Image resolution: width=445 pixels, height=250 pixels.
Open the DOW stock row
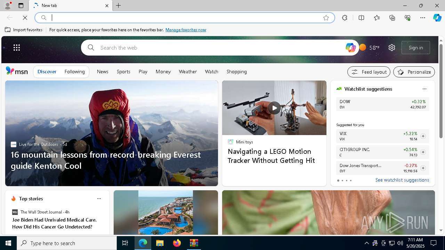pyautogui.click(x=382, y=104)
